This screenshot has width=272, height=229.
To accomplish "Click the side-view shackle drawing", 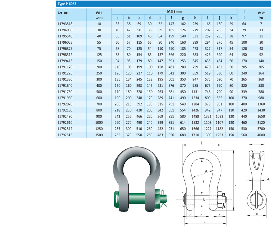I will pos(257,180).
